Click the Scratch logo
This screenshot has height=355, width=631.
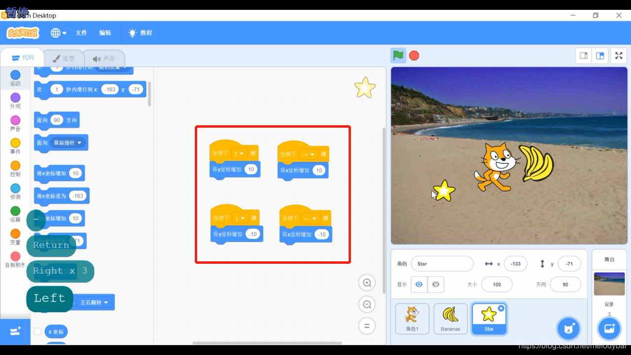[23, 33]
